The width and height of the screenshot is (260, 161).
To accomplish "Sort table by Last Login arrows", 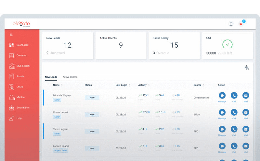I will (129, 85).
